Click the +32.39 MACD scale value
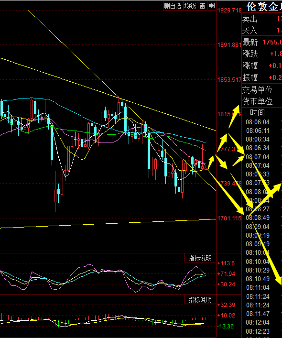This screenshot has height=338, width=282. (227, 305)
